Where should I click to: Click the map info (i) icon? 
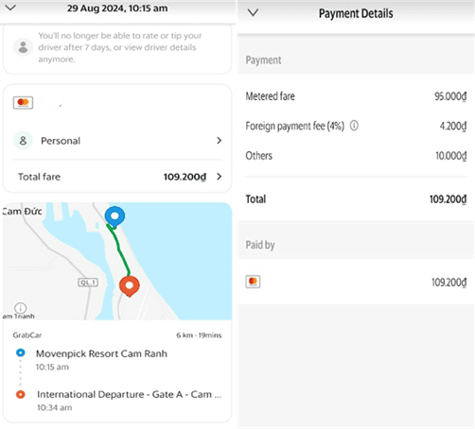coord(21,308)
